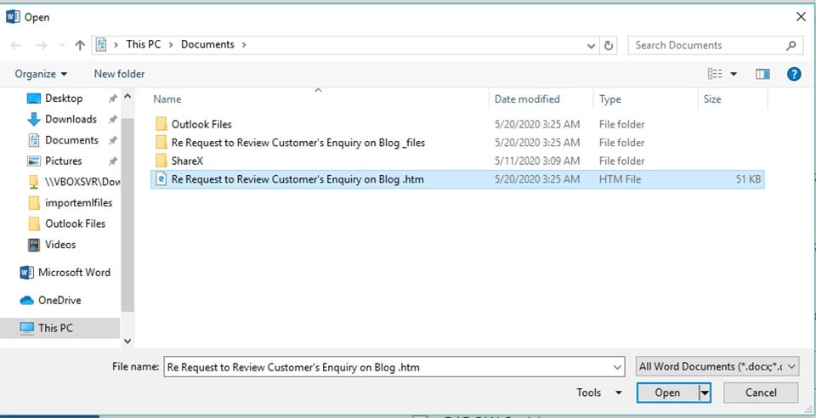Open importemlfiles folder in sidebar
The width and height of the screenshot is (816, 418).
coord(70,203)
